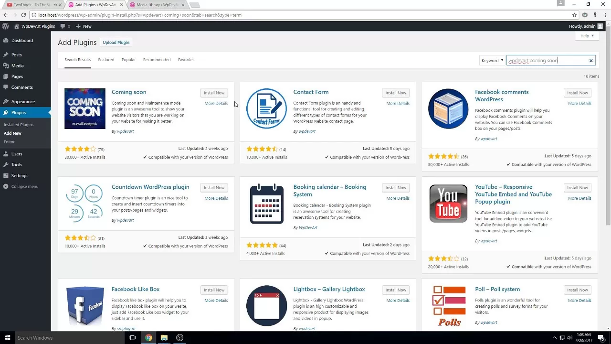Click the browser address bar
611x344 pixels.
point(301,15)
